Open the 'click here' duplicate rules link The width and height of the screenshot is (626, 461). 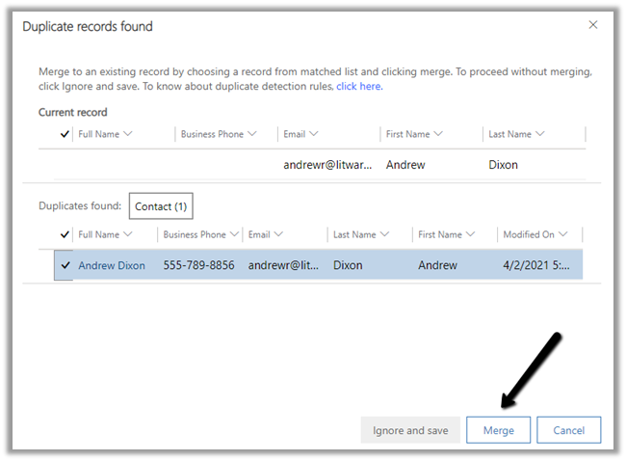click(359, 87)
